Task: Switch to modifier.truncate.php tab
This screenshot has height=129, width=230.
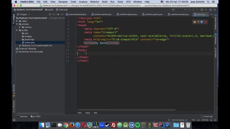Action: (179, 14)
